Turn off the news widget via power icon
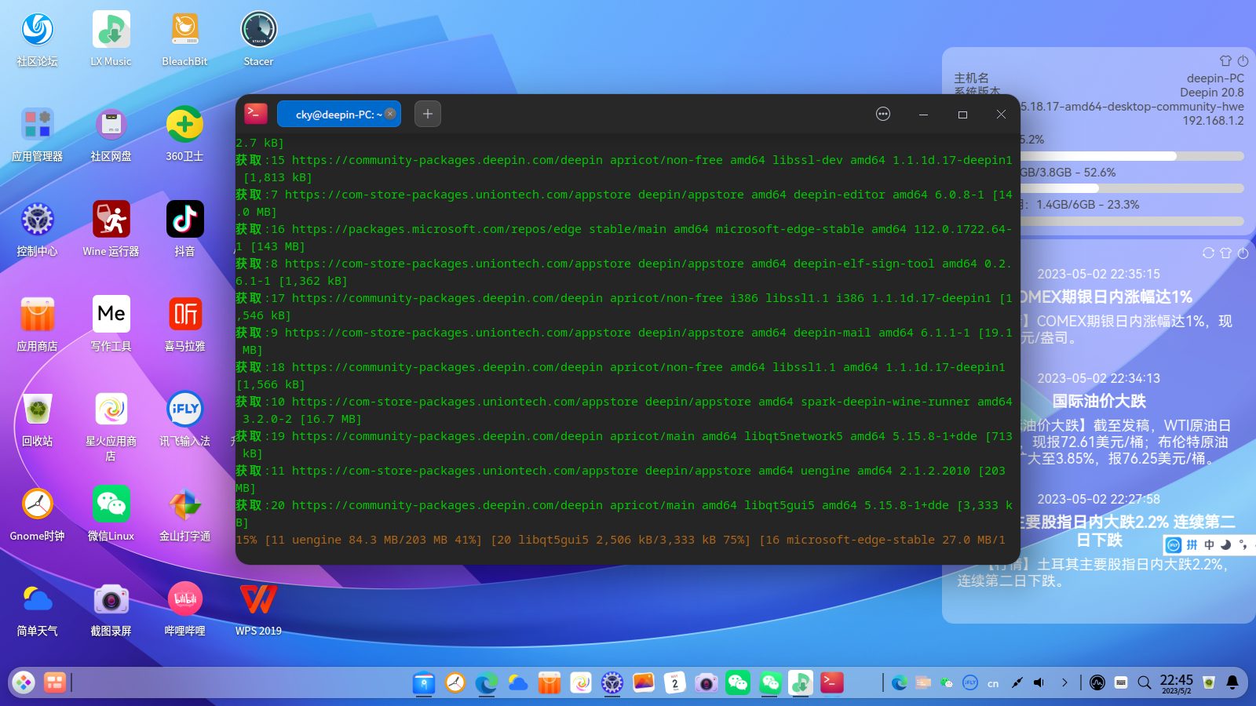Viewport: 1256px width, 706px height. (x=1243, y=253)
